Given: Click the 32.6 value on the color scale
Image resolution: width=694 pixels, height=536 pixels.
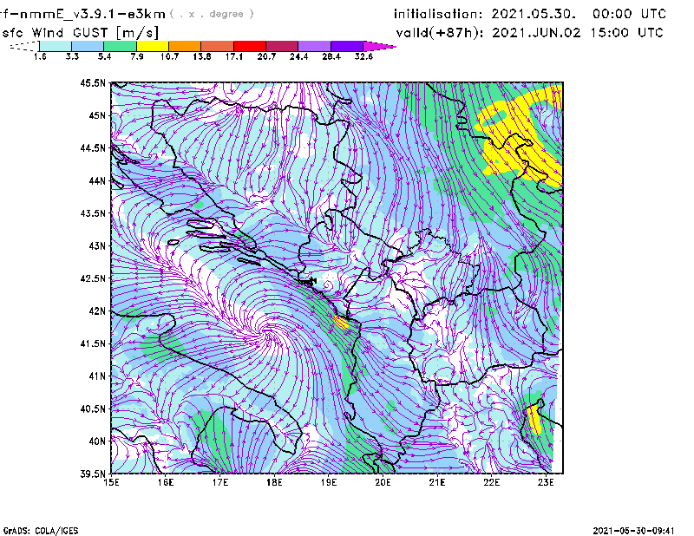Looking at the screenshot, I should [364, 57].
